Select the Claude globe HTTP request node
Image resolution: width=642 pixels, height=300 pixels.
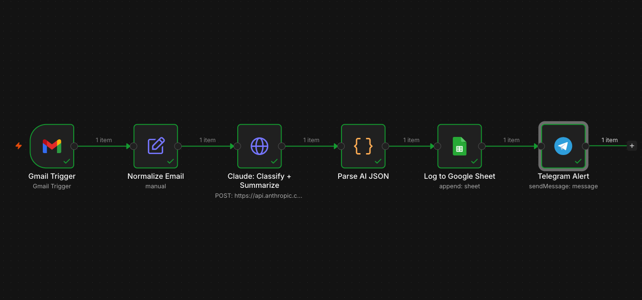click(x=260, y=146)
